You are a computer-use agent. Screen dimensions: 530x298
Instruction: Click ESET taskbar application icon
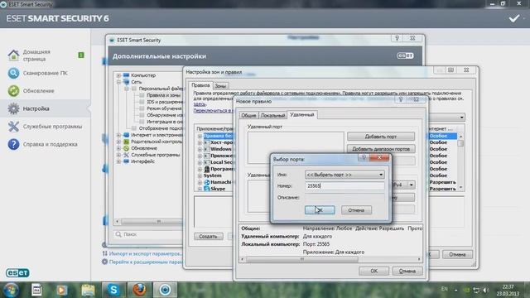click(x=165, y=290)
